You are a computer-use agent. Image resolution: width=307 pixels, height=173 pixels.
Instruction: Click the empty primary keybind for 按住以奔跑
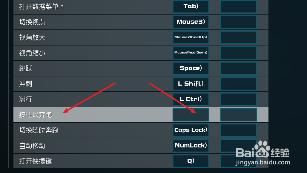click(x=191, y=115)
